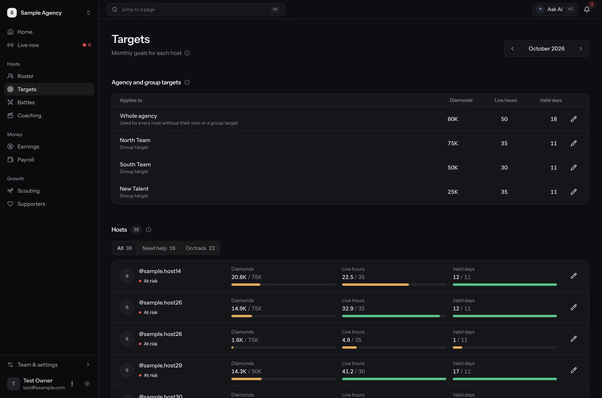Image resolution: width=602 pixels, height=398 pixels.
Task: Edit targets for @sample.host26
Action: tap(574, 307)
